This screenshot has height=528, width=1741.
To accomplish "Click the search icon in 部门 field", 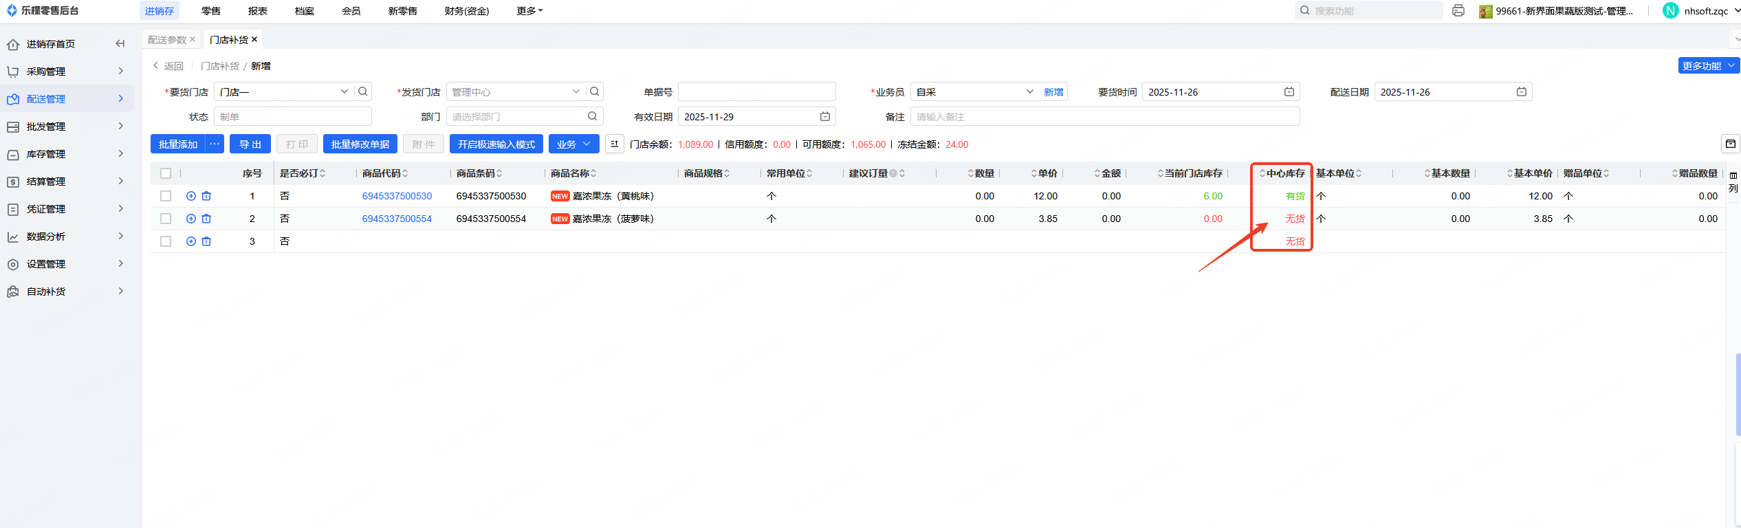I will 592,117.
